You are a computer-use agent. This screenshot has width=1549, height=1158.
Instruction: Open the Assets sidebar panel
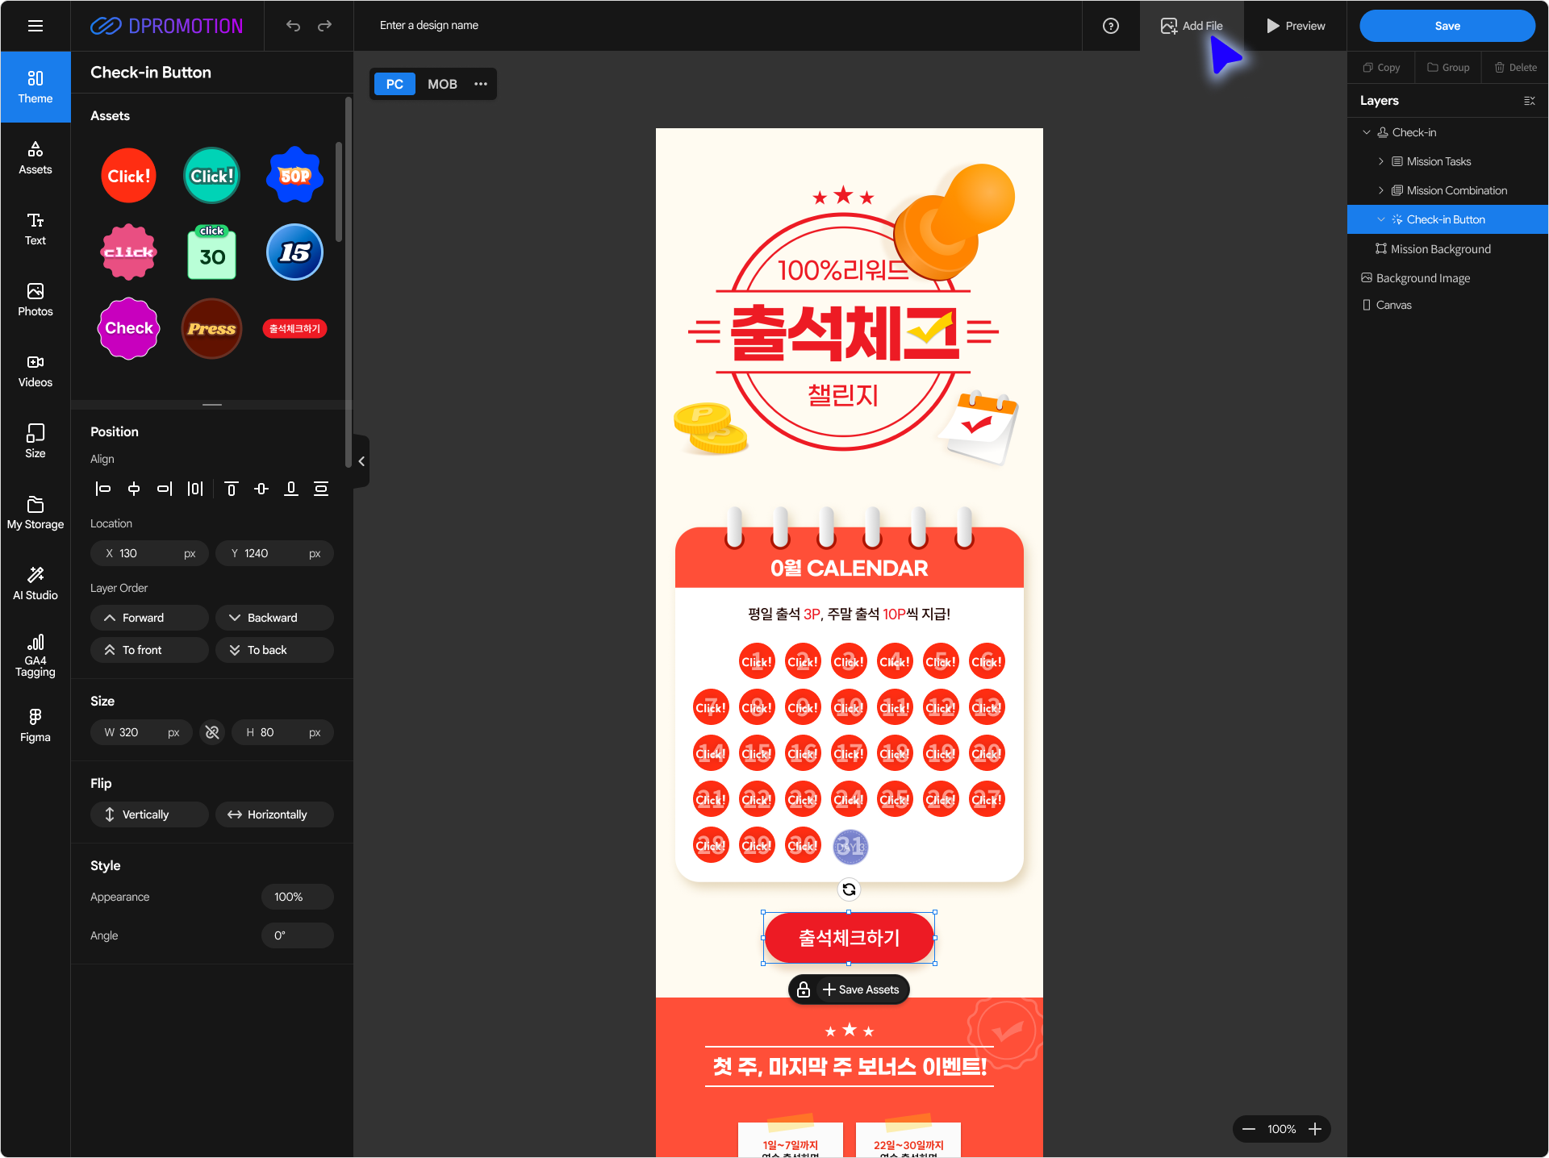click(35, 158)
